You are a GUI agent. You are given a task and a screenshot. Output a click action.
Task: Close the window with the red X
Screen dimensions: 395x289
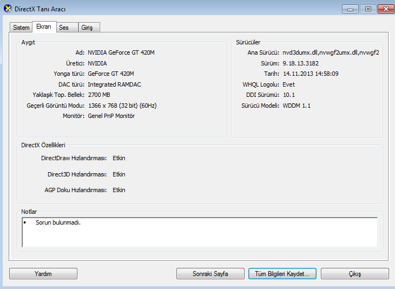tap(386, 9)
